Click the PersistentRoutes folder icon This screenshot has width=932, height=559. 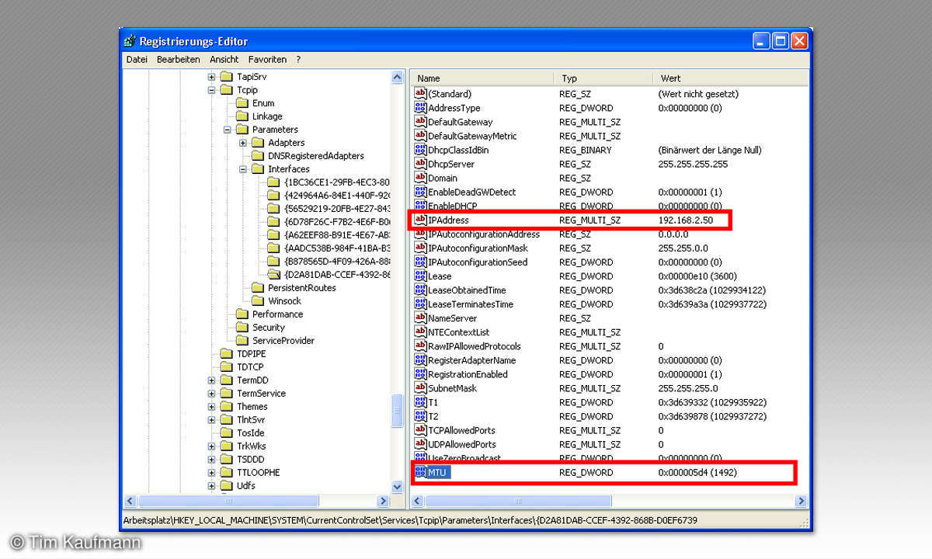coord(258,288)
